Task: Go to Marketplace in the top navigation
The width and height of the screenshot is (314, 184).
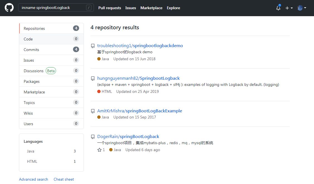Action: click(151, 8)
